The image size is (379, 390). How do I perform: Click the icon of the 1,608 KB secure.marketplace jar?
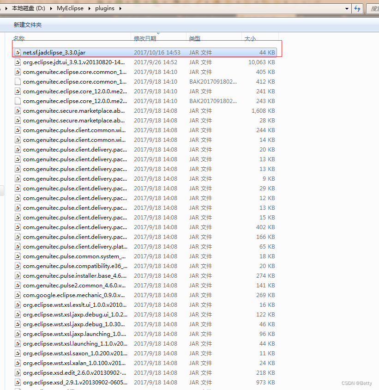click(x=18, y=111)
